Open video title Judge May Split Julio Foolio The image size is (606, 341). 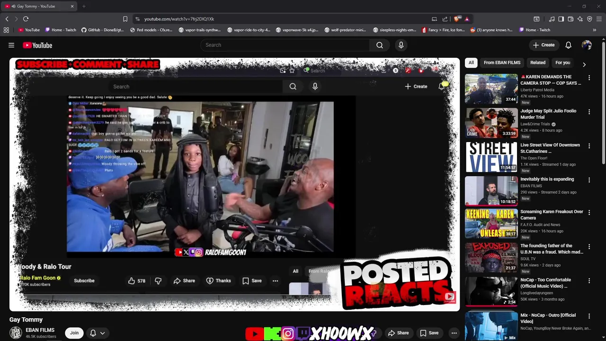(548, 114)
